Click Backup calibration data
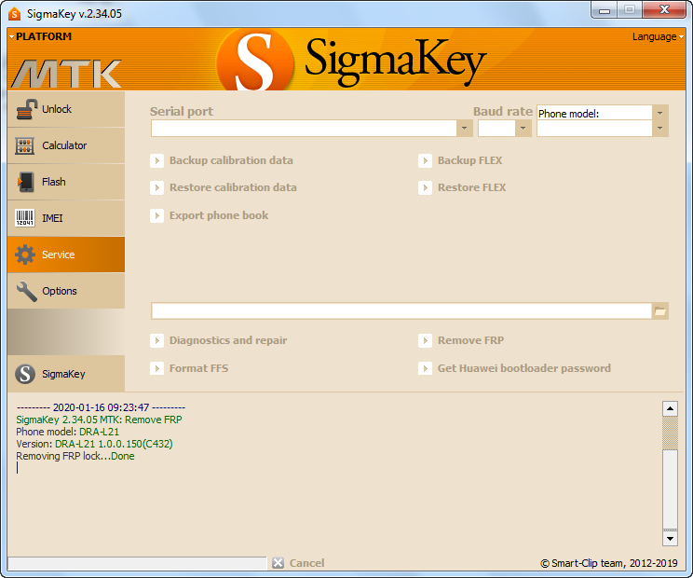 [231, 160]
